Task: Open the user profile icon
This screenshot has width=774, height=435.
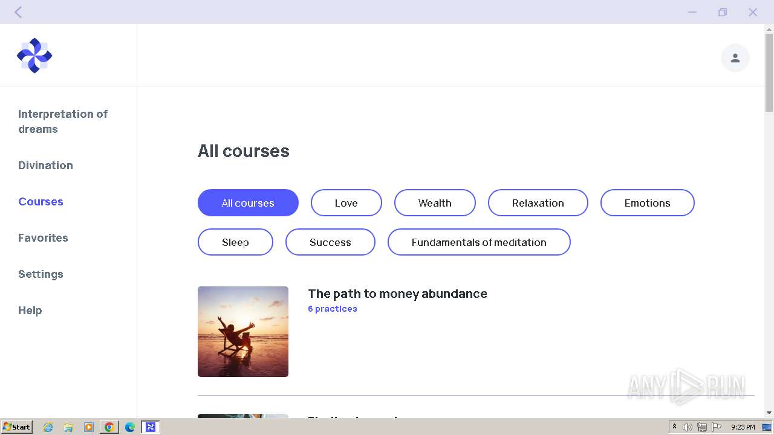Action: click(x=735, y=58)
